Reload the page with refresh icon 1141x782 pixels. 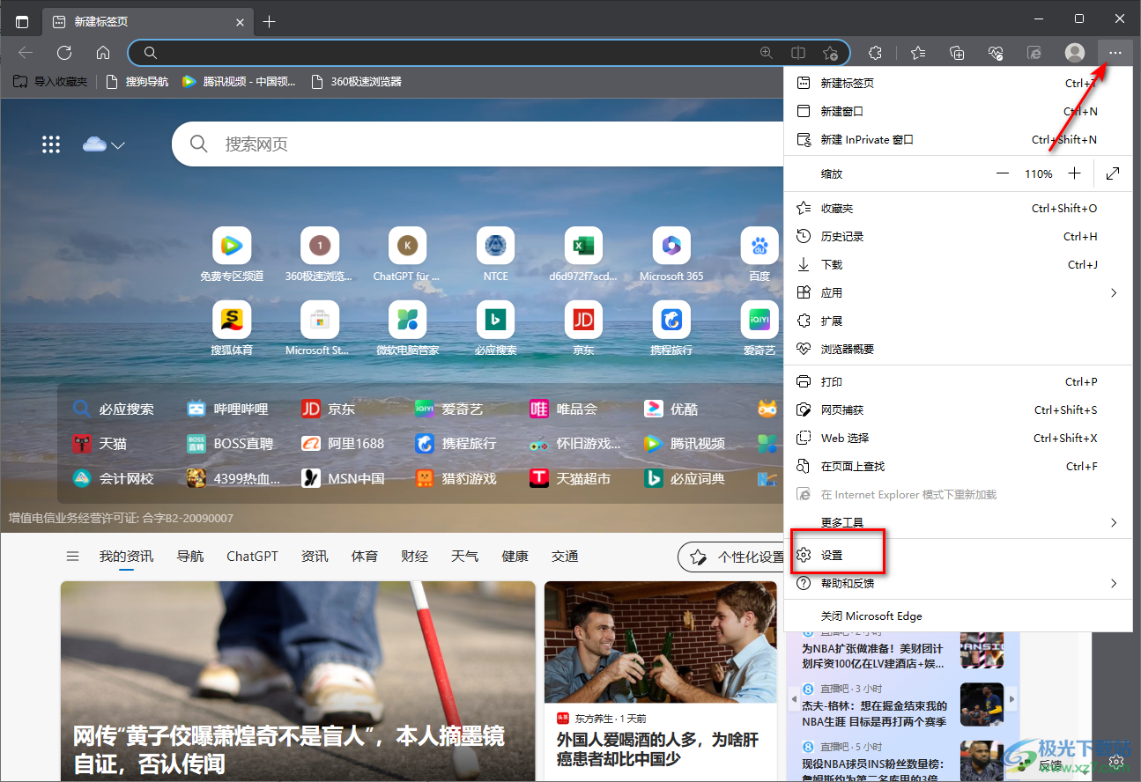(x=64, y=53)
